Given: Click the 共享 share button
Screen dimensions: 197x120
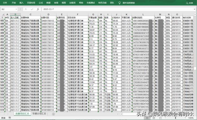Looking at the screenshot, I should pyautogui.click(x=190, y=3).
